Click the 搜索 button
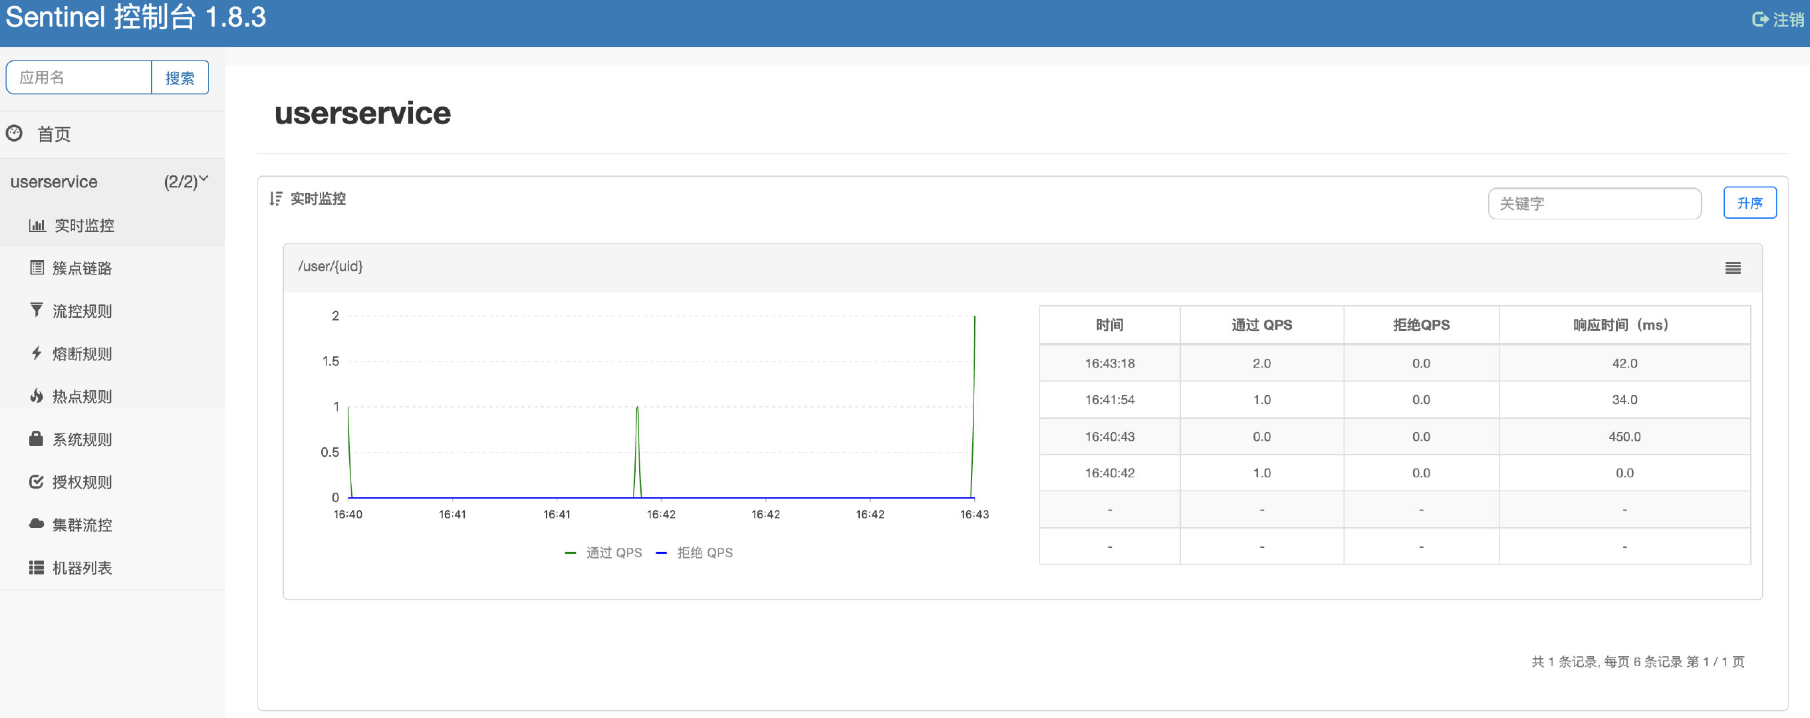Viewport: 1810px width, 718px height. pos(180,78)
